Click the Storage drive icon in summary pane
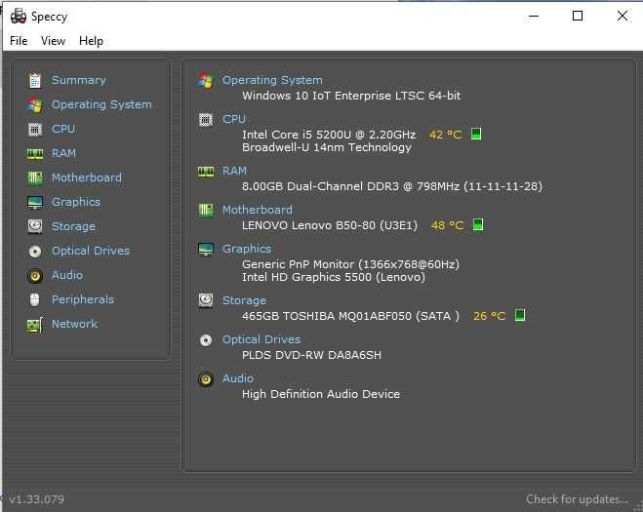 click(x=206, y=300)
